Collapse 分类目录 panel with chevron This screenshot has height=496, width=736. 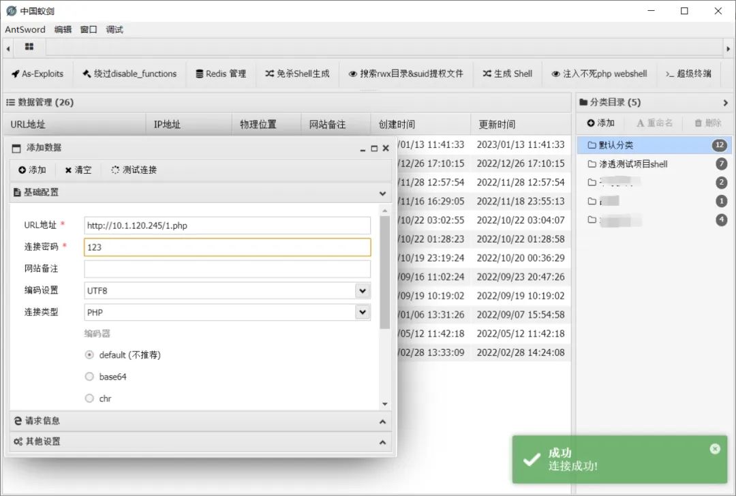(725, 102)
